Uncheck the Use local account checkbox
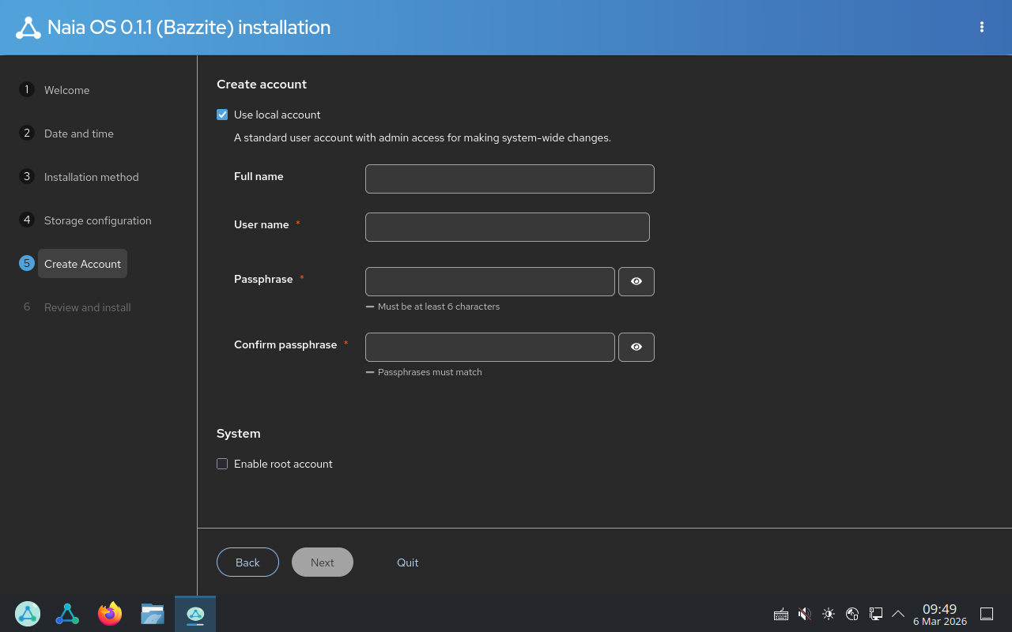 222,115
